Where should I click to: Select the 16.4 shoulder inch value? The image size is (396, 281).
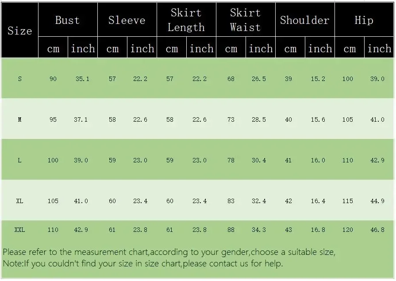[318, 201]
